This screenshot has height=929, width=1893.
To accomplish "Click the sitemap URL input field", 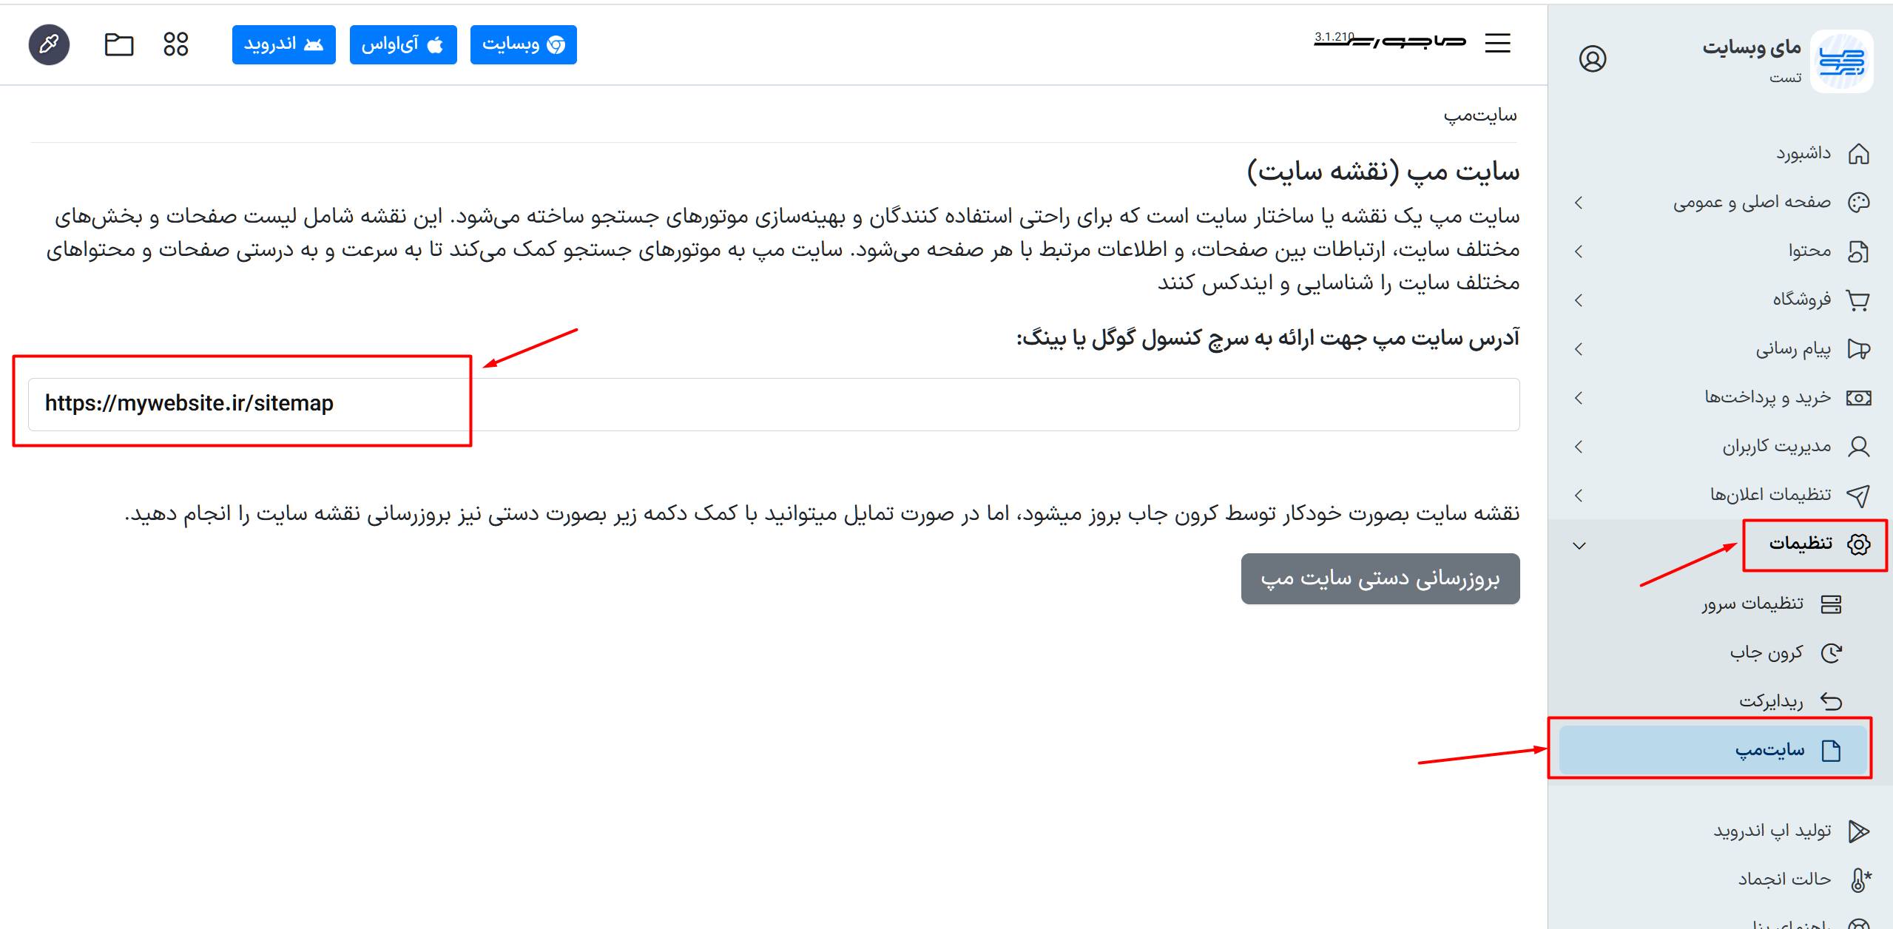I will [773, 404].
